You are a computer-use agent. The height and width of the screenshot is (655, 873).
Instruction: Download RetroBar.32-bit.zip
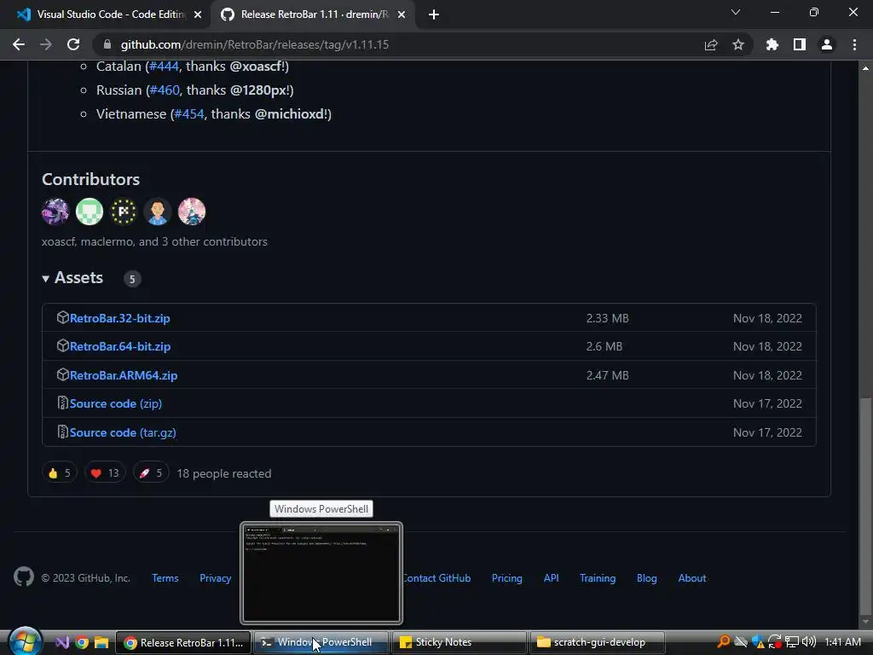pos(119,319)
